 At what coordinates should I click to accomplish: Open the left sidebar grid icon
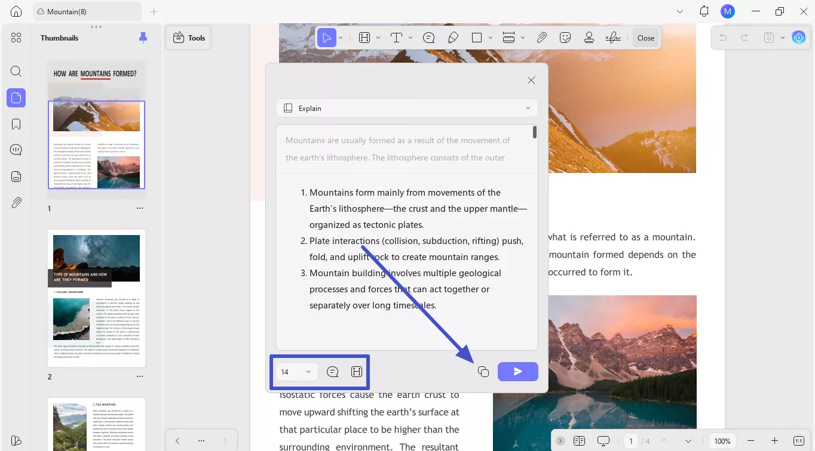pyautogui.click(x=16, y=38)
